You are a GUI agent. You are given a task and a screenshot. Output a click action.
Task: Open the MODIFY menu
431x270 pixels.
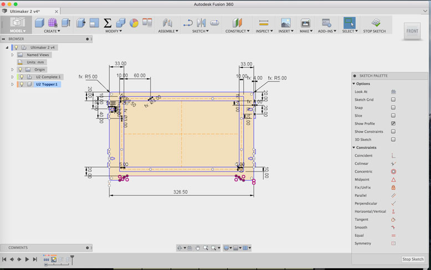pyautogui.click(x=114, y=32)
